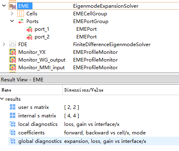This screenshot has width=179, height=151.
Task: Click the Ports arrows icon
Action: click(x=21, y=21)
